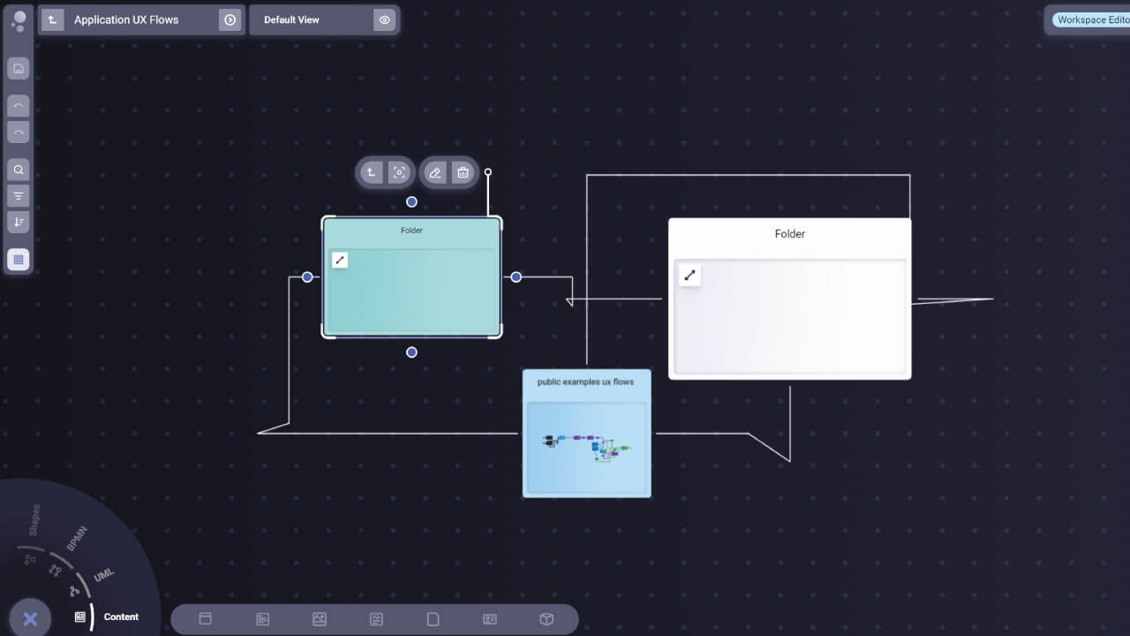
Task: Open the search tool in left sidebar
Action: [19, 170]
